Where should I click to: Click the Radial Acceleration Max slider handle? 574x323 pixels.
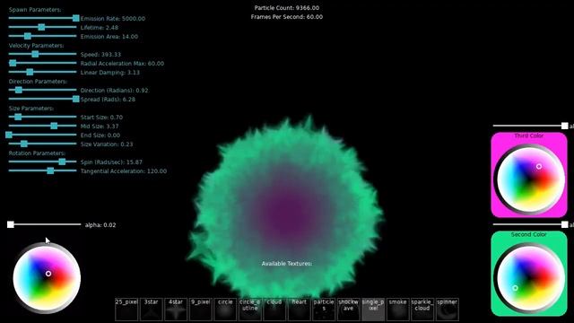(x=13, y=63)
